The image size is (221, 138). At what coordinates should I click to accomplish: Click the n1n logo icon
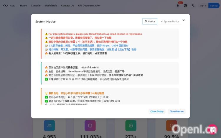6,6
